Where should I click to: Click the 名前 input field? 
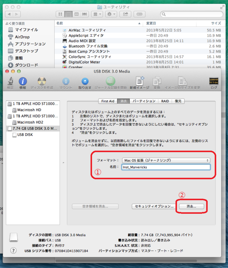point(166,167)
